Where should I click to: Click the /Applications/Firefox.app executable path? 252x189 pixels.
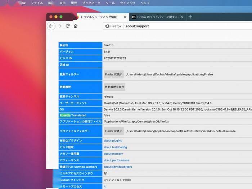coord(136,122)
